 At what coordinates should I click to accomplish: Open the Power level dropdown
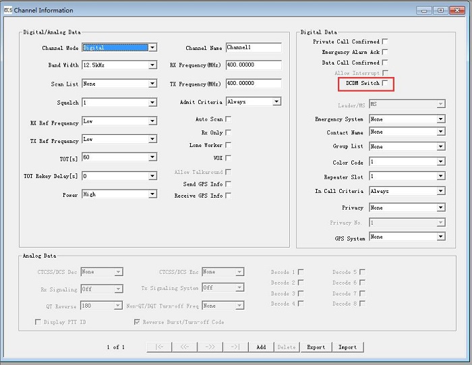pos(152,194)
